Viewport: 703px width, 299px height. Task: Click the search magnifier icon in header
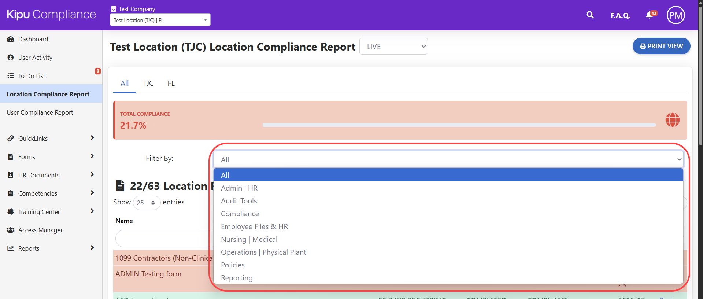tap(590, 15)
